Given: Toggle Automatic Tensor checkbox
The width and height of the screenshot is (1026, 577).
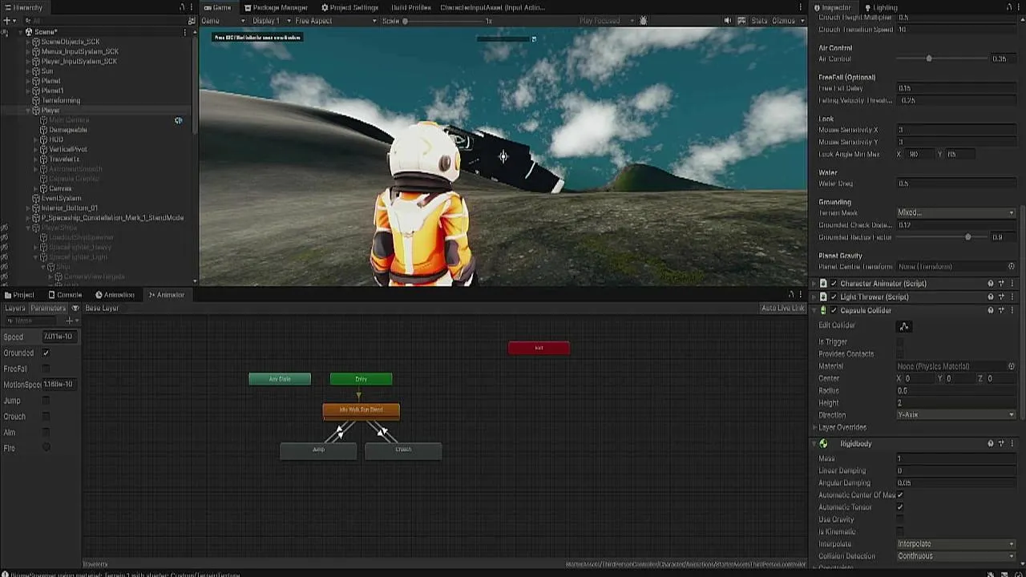Looking at the screenshot, I should [900, 507].
